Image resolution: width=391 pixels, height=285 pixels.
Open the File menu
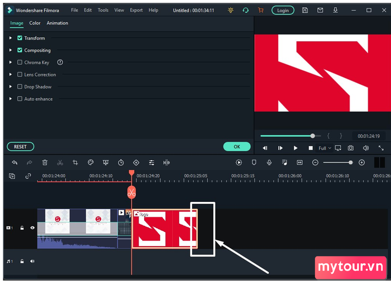[x=74, y=10]
